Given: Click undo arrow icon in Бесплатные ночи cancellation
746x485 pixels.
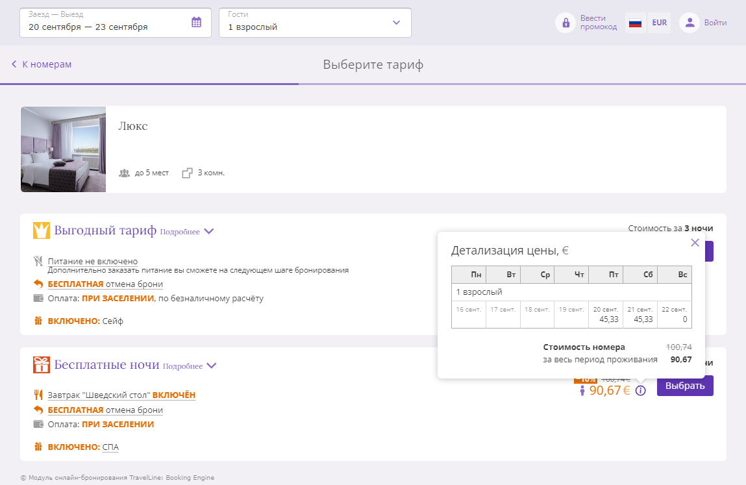Looking at the screenshot, I should (38, 409).
